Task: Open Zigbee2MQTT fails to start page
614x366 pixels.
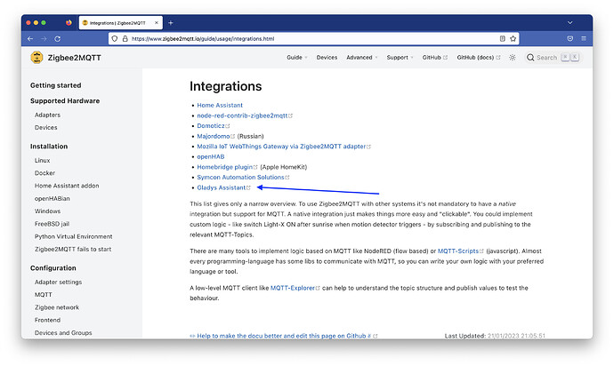Action: (x=73, y=249)
